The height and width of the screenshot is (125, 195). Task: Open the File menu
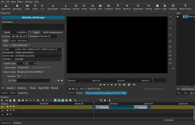coord(3,2)
